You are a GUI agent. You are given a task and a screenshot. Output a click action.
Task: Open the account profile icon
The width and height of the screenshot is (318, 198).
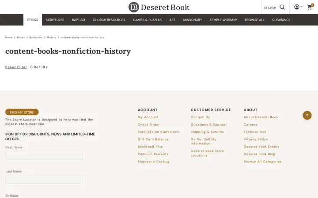pos(297,7)
